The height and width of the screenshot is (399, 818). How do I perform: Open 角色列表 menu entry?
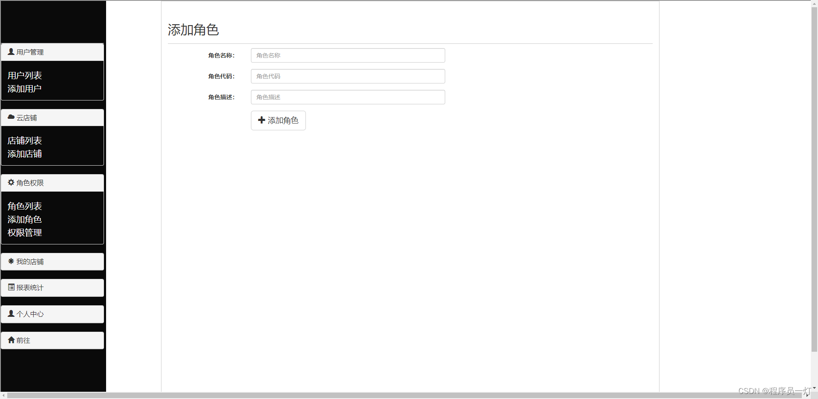pyautogui.click(x=25, y=206)
